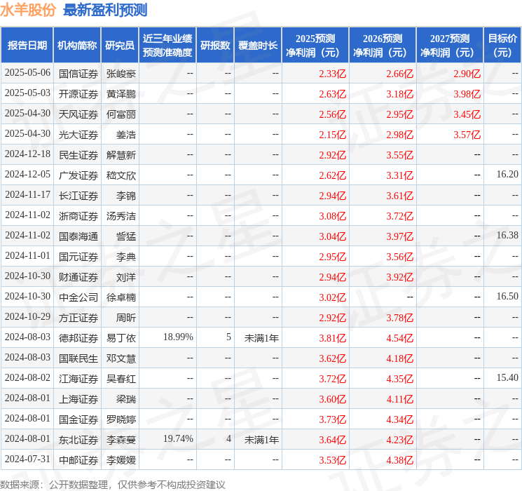Click the 水羊股份 title text
This screenshot has height=491, width=522.
(x=28, y=10)
